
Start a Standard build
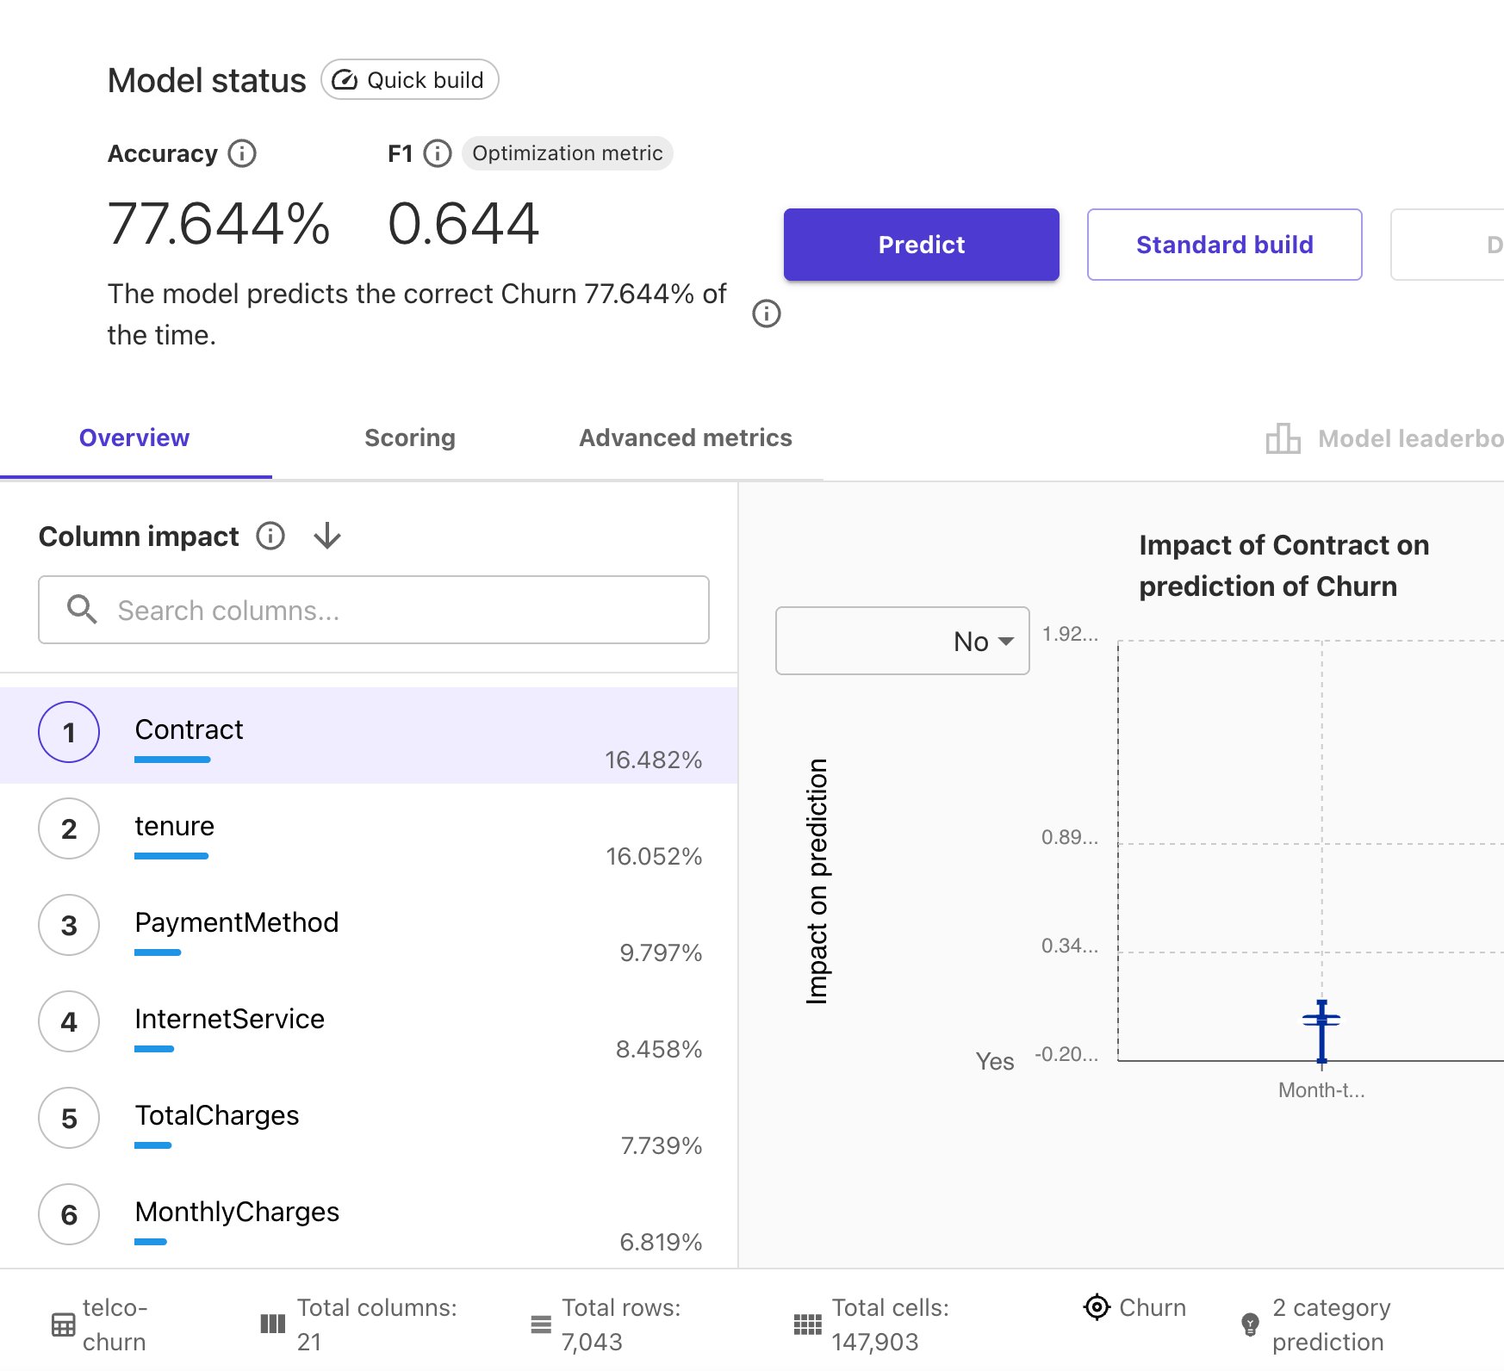coord(1224,245)
